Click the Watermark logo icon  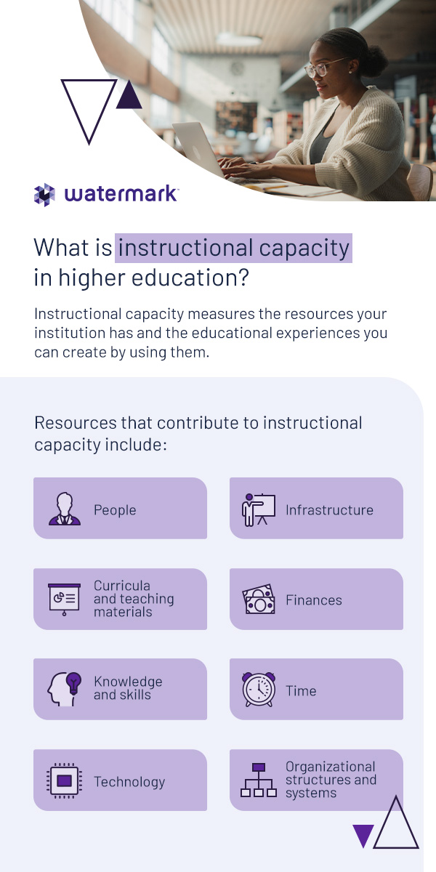[44, 194]
